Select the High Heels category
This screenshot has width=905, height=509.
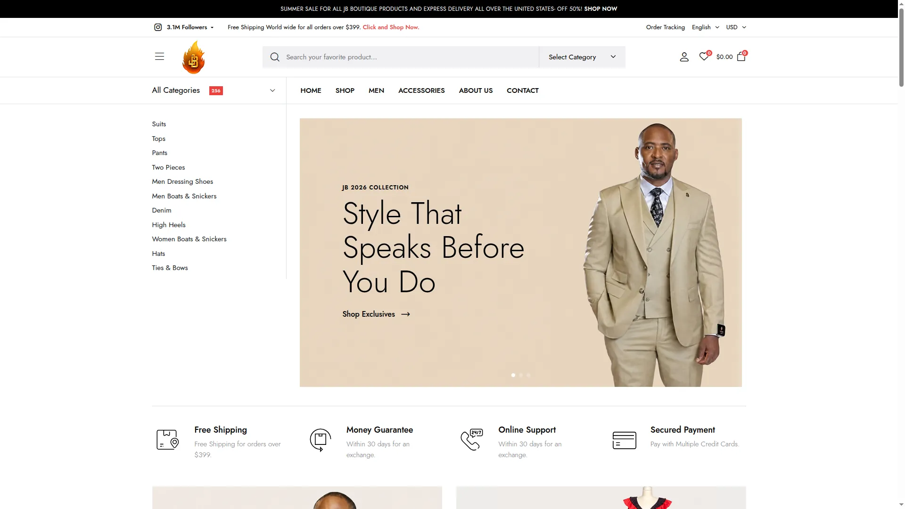coord(168,225)
